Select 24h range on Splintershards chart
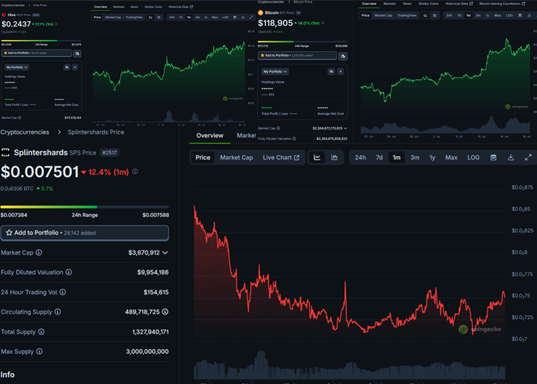537x384 pixels. point(360,157)
